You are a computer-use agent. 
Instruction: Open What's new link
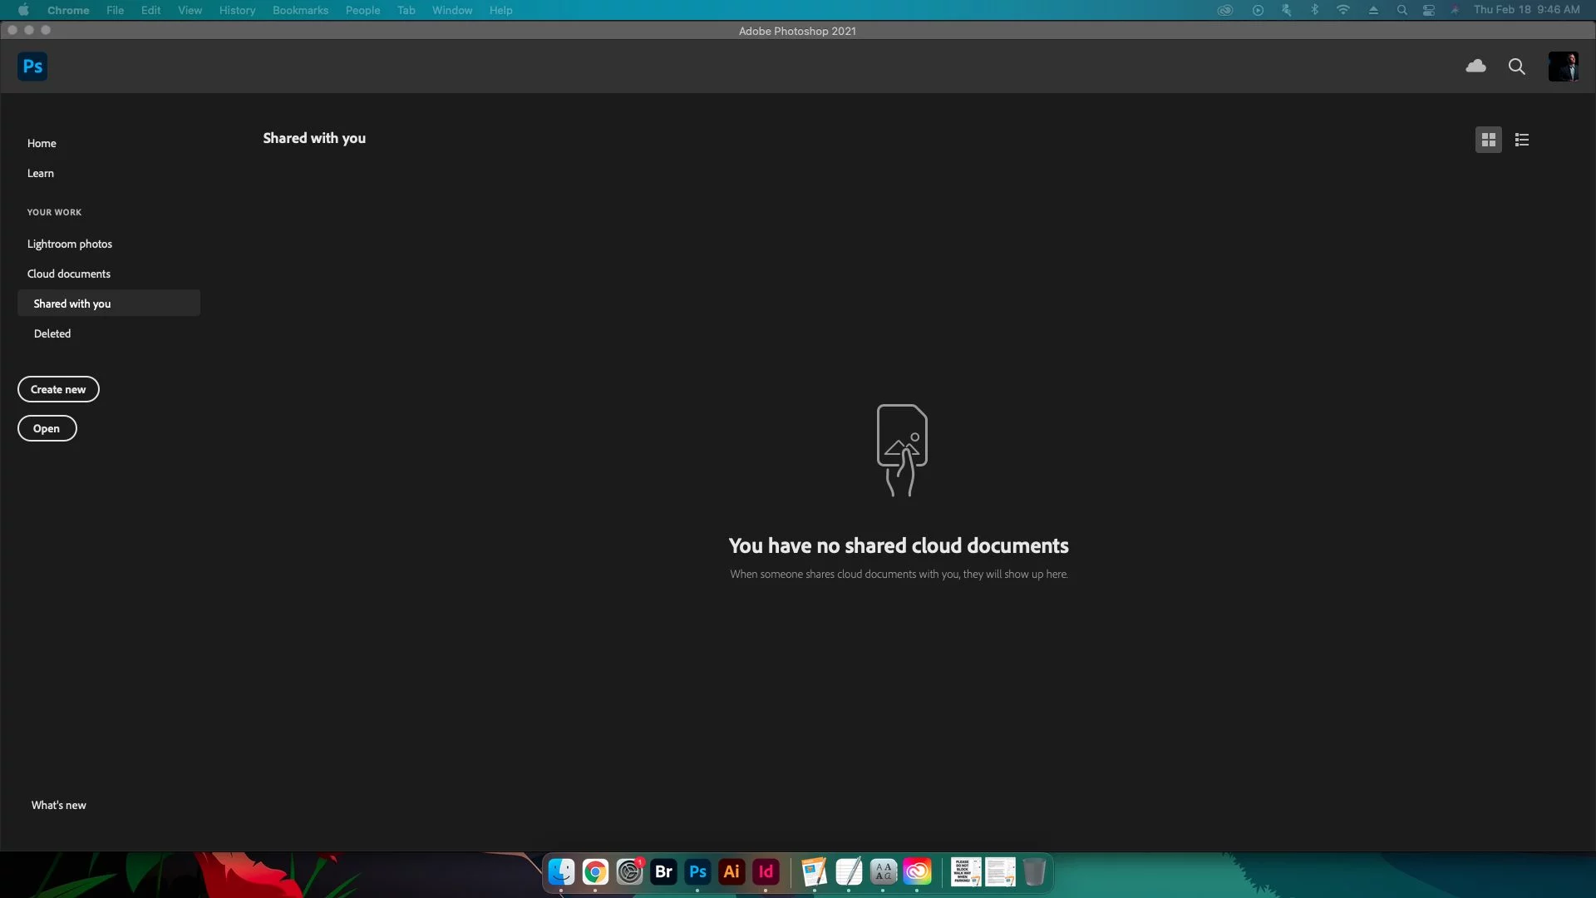tap(58, 805)
